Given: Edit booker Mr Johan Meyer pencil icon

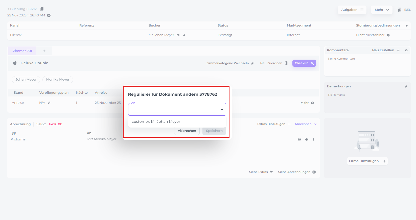Looking at the screenshot, I should [x=184, y=35].
